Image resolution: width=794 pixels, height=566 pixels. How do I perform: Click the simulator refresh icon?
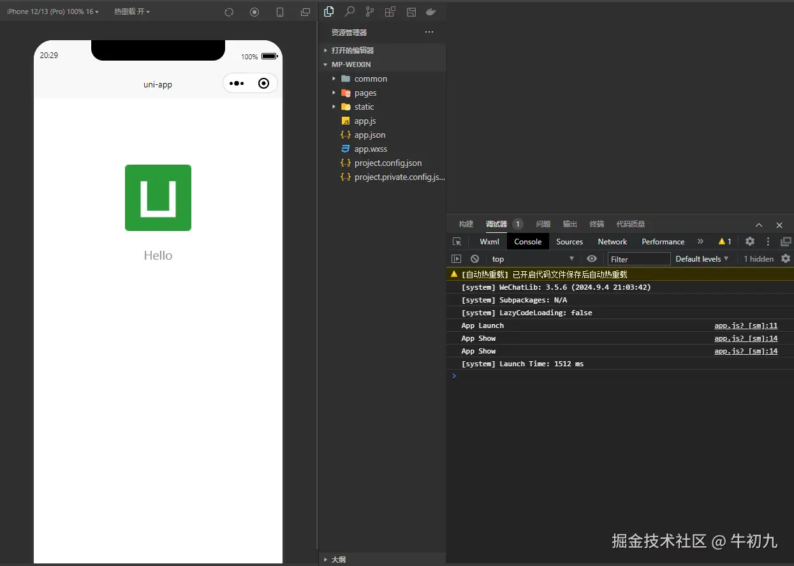[x=229, y=12]
